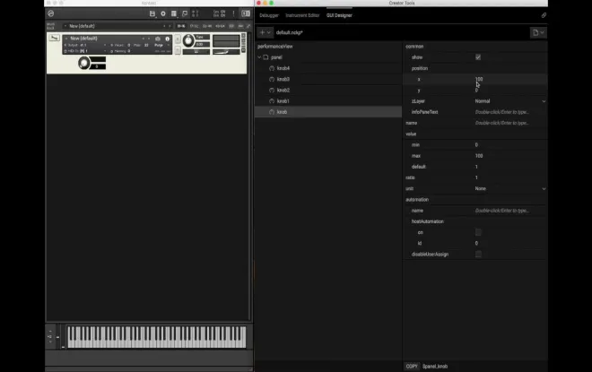Click the position x value 100

479,79
